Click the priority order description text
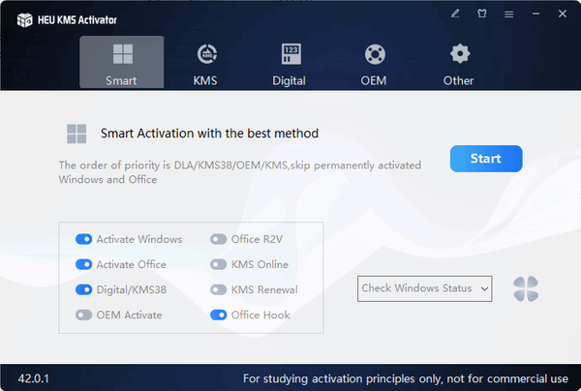Viewport: 581px width, 391px height. [x=240, y=172]
